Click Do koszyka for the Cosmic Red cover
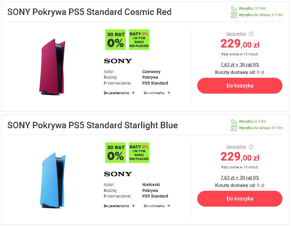291x226 pixels. pos(240,86)
